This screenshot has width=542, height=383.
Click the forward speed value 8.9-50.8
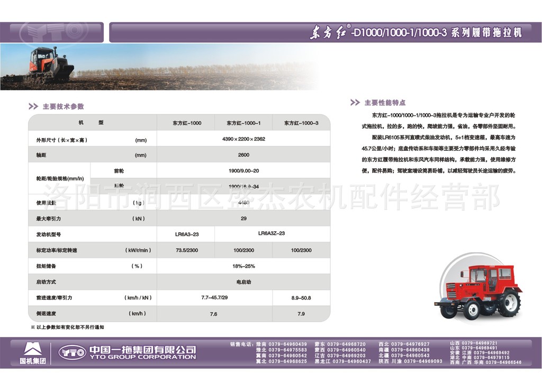[x=301, y=298]
